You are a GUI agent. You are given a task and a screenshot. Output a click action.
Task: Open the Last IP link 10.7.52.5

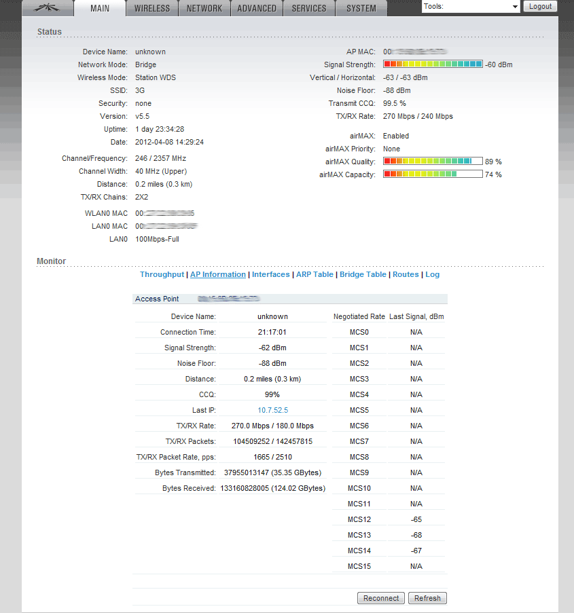click(x=272, y=410)
